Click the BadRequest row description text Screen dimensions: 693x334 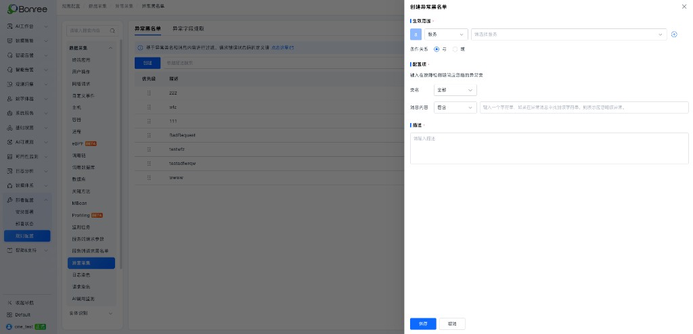pos(182,135)
